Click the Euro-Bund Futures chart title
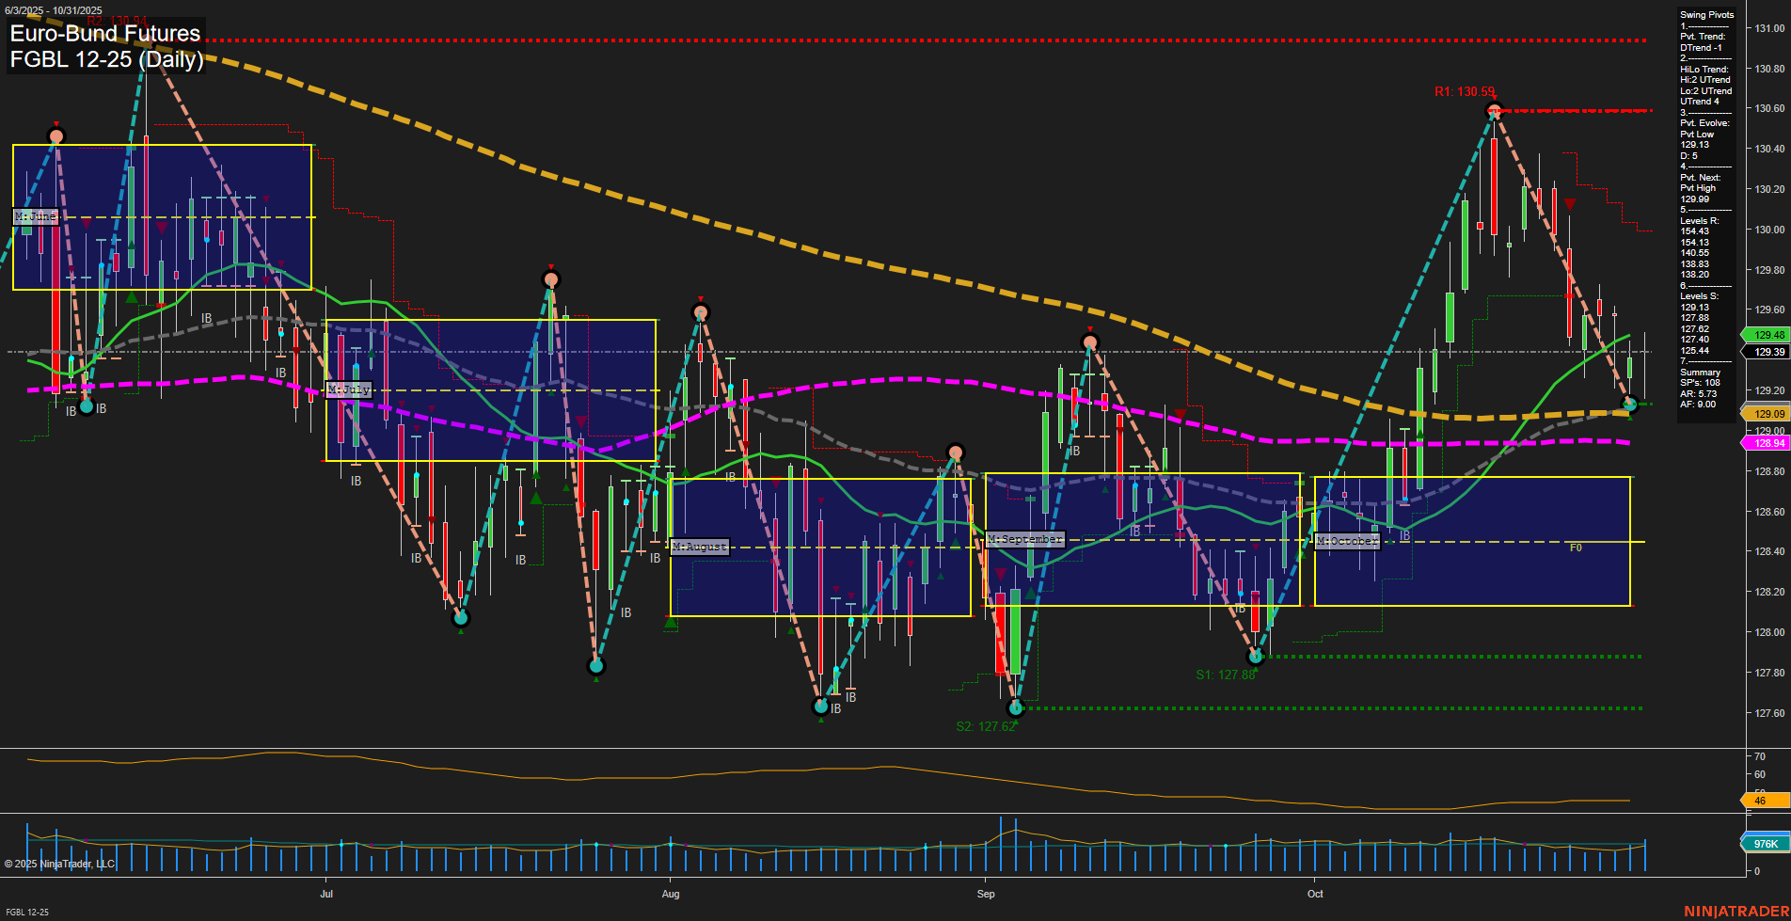This screenshot has height=921, width=1791. tap(103, 34)
